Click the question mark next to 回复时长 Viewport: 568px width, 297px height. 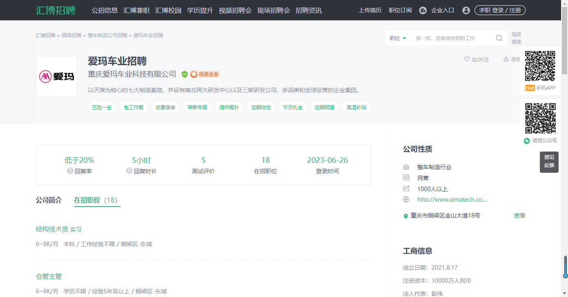pyautogui.click(x=129, y=171)
